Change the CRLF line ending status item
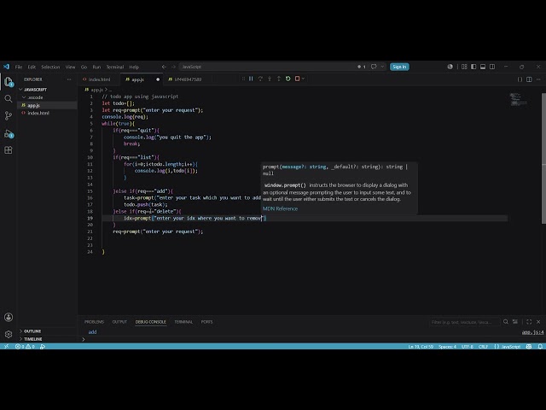Screen dimensions: 546x410 tap(483, 347)
